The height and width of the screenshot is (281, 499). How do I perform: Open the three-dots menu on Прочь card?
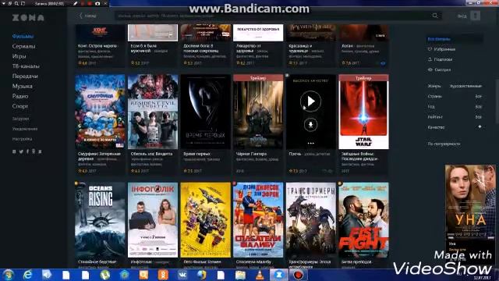click(310, 144)
